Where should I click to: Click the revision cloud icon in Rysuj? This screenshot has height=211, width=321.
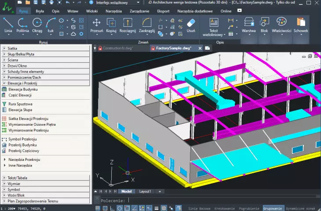pyautogui.click(x=73, y=34)
